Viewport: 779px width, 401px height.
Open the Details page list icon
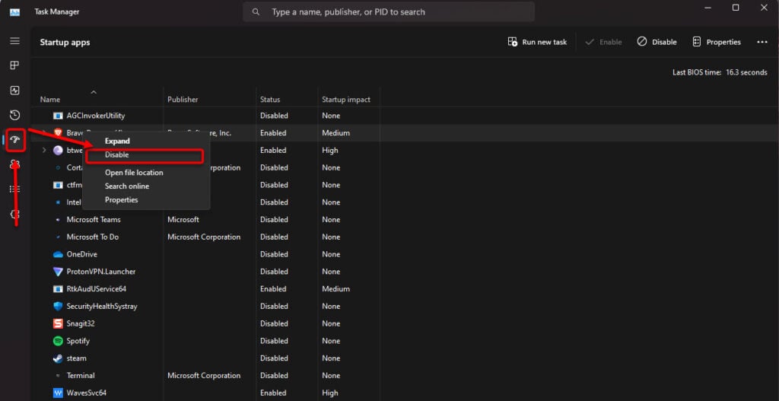pos(15,189)
